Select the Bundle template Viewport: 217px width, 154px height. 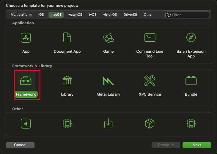(191, 81)
